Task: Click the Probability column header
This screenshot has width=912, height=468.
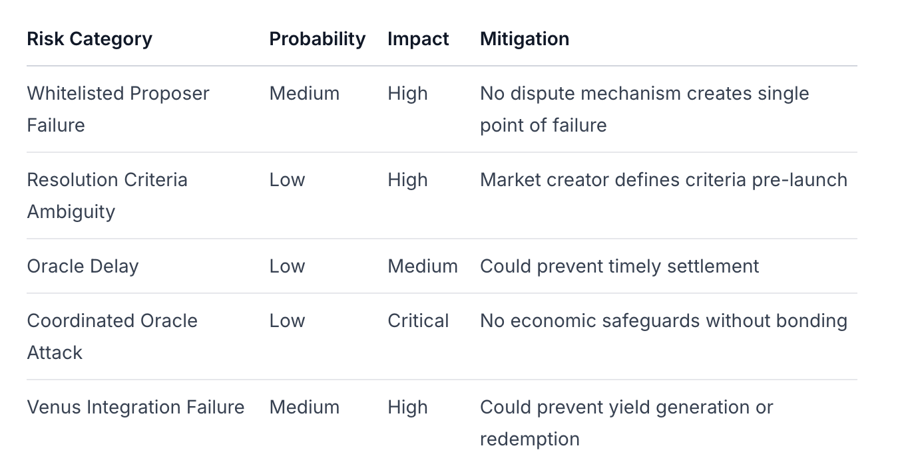Action: 317,39
